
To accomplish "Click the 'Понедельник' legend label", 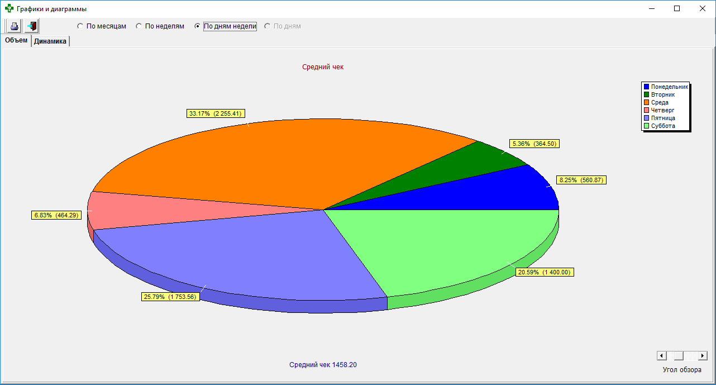I will 670,87.
